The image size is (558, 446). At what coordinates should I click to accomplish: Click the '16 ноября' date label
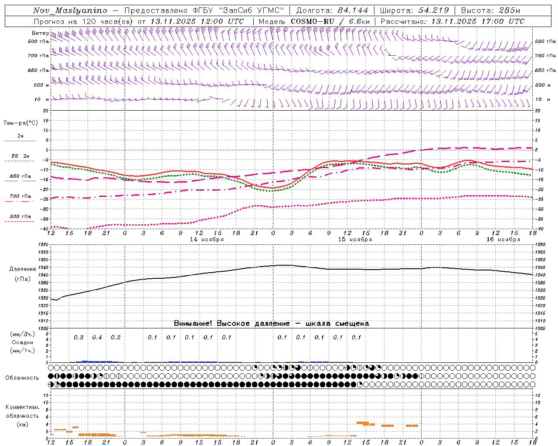pos(503,240)
